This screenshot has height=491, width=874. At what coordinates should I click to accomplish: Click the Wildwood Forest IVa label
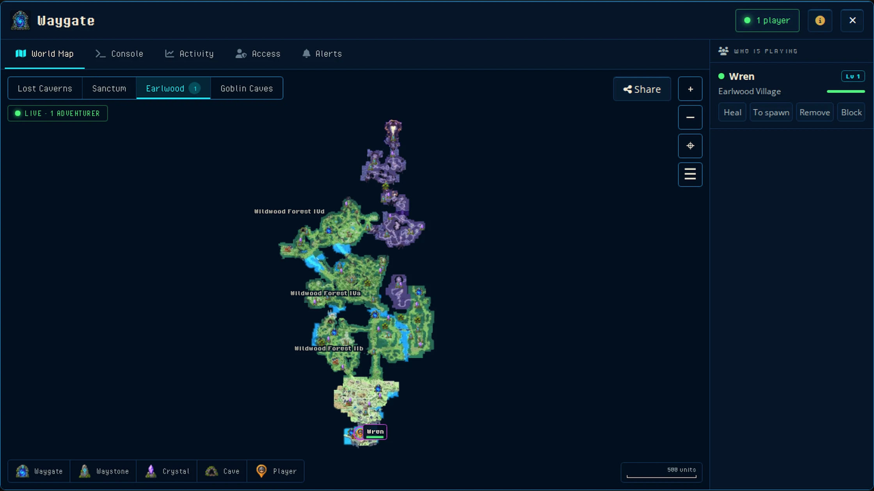[x=325, y=293]
